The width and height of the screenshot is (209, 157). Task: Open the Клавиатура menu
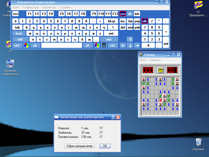[31, 7]
